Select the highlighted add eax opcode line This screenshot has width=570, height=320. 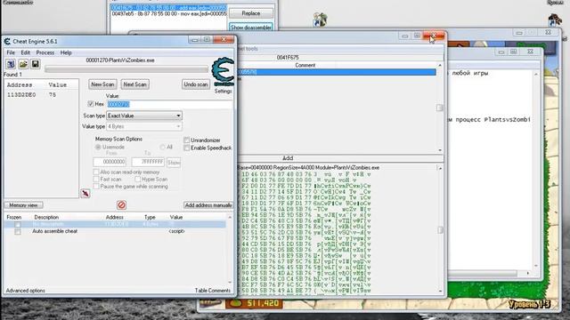pos(168,8)
